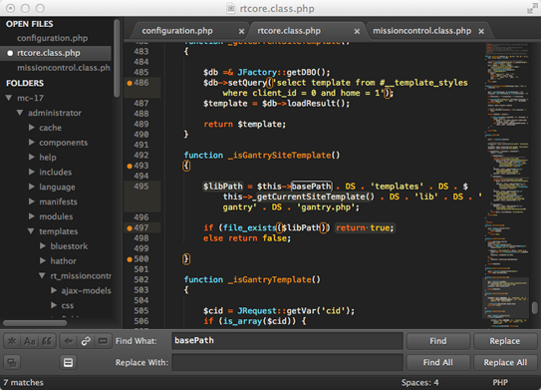
Task: Click _isGantrySiteTemplate function name
Action: [x=279, y=156]
